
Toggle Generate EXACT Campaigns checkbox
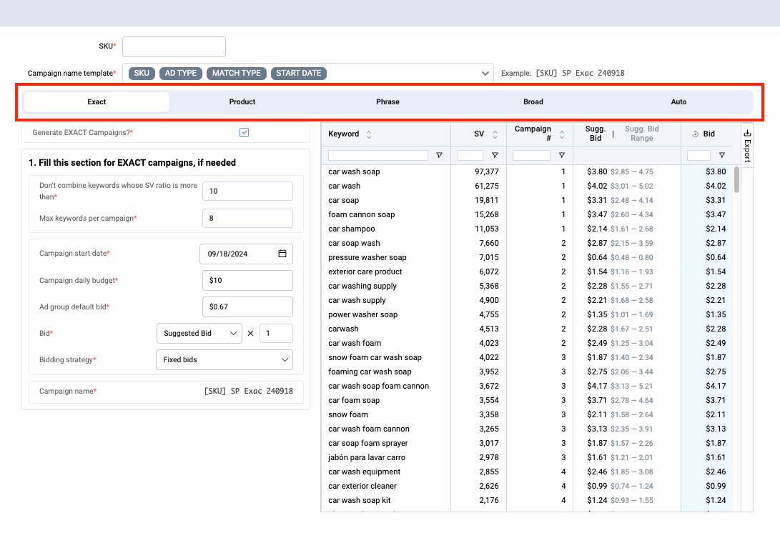tap(245, 132)
